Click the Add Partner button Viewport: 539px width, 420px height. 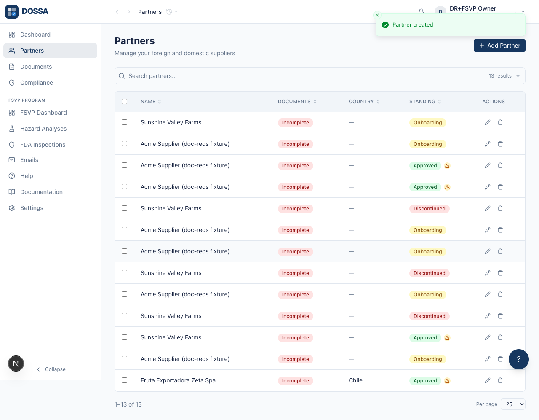(499, 46)
